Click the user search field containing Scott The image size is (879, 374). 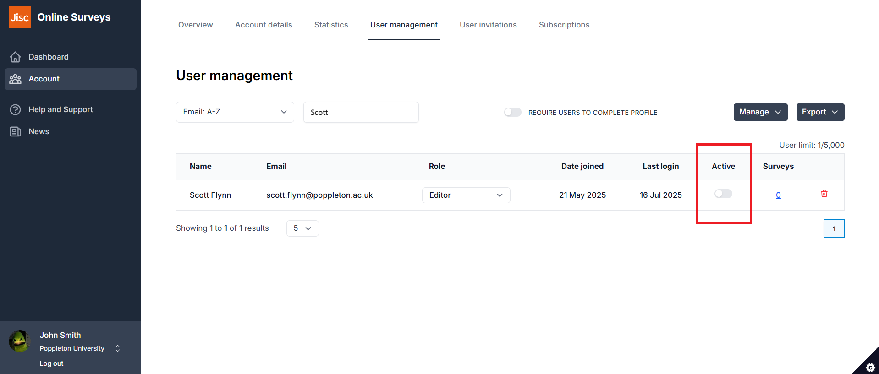tap(361, 112)
